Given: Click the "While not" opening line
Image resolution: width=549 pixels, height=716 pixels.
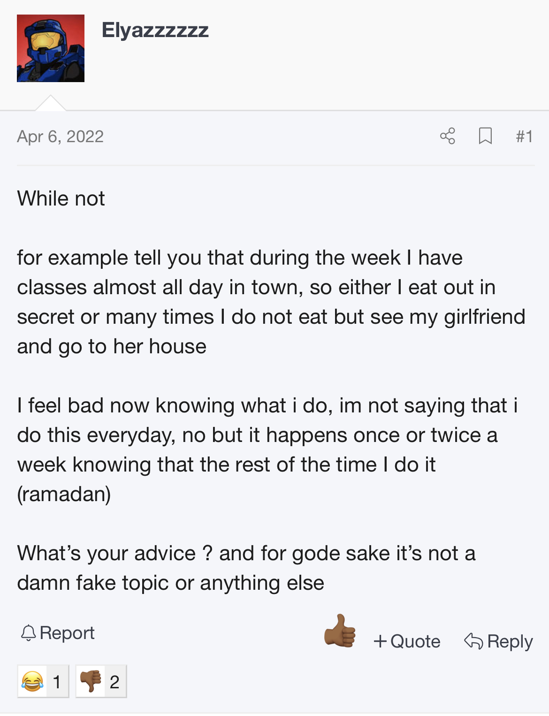Looking at the screenshot, I should 61,198.
